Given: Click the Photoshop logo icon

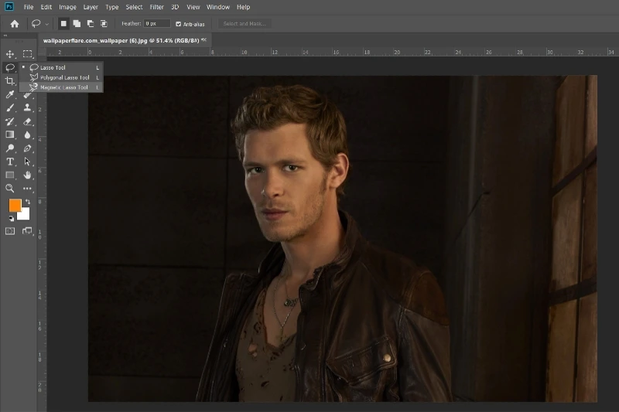Looking at the screenshot, I should point(9,7).
